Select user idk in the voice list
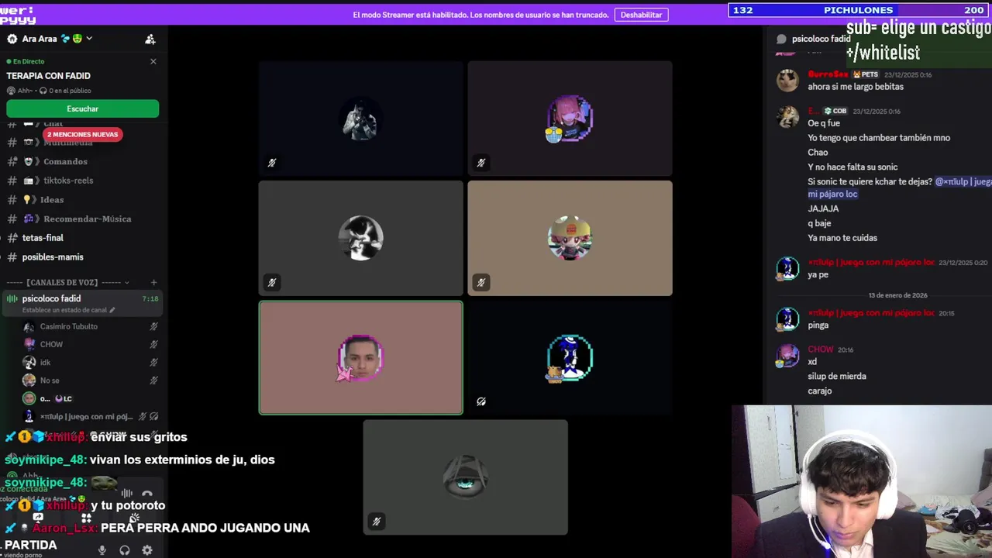Viewport: 992px width, 558px height. [45, 363]
